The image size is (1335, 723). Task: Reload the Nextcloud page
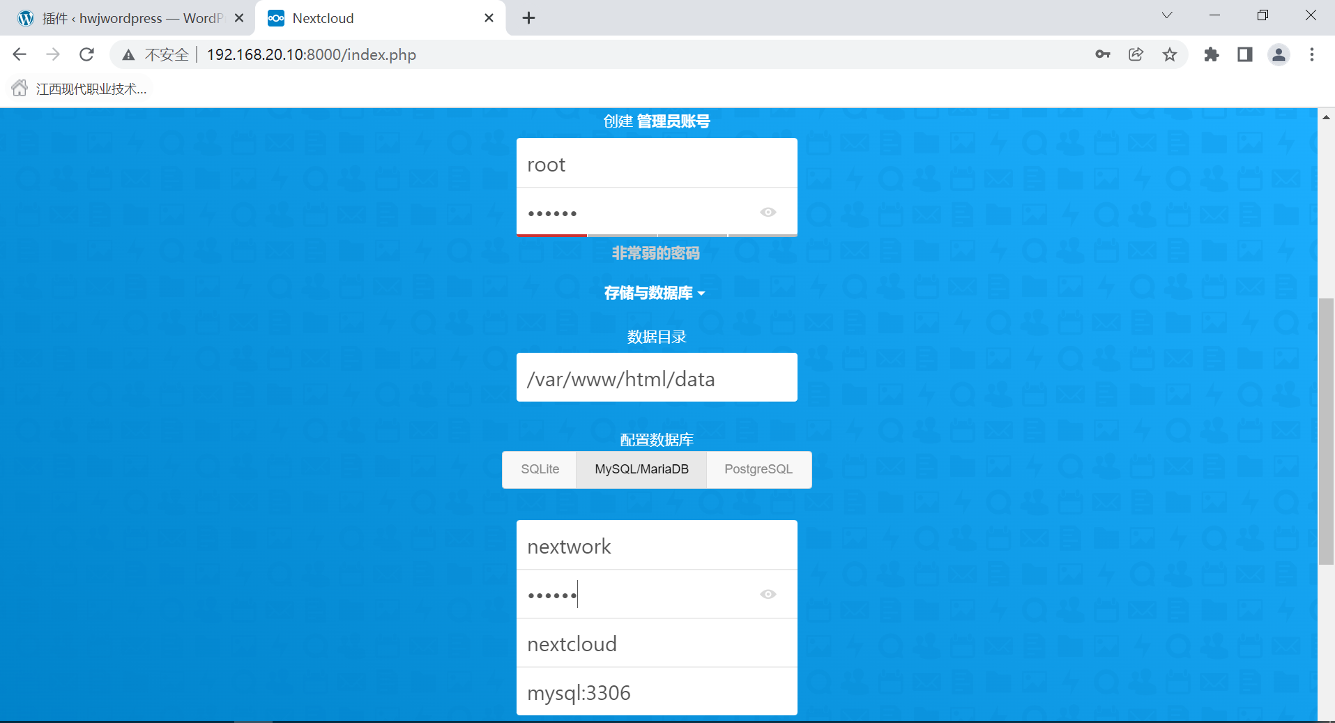point(86,54)
